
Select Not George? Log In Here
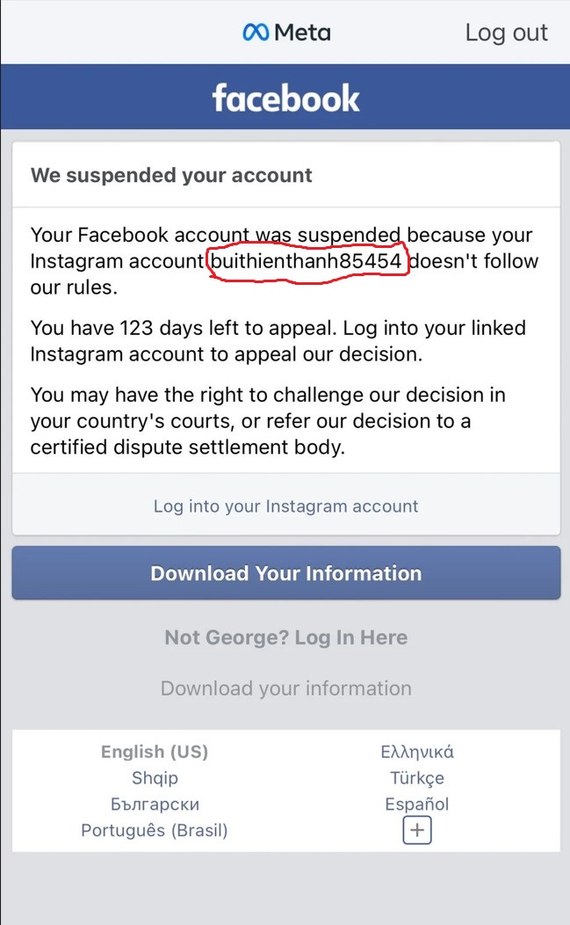point(286,637)
